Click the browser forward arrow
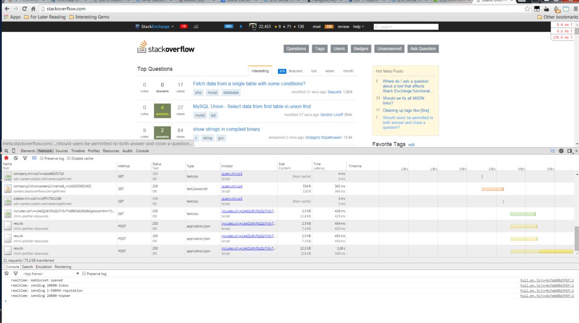The image size is (579, 323). (15, 9)
